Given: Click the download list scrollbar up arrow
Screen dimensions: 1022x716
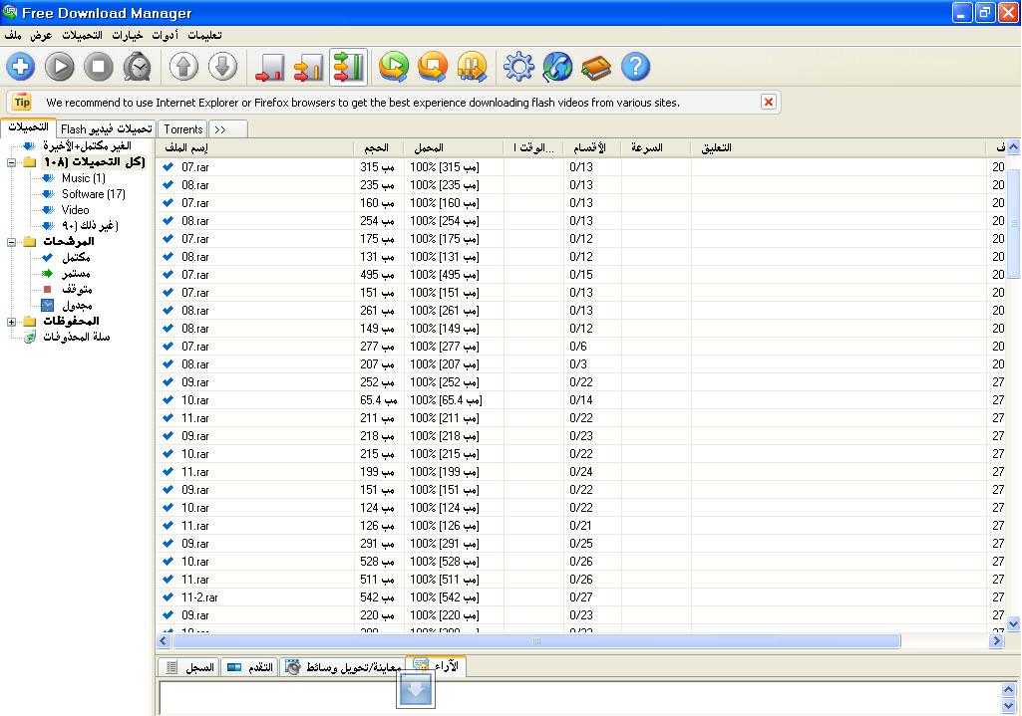Looking at the screenshot, I should pos(1013,147).
